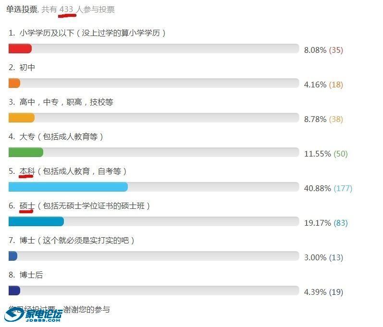This screenshot has width=383, height=327.
Task: Click the 博士 result bar
Action: point(13,256)
